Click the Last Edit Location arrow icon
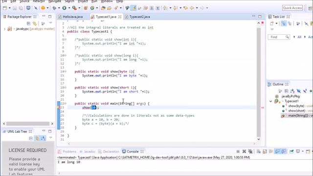313x176 pixels. tap(186, 8)
